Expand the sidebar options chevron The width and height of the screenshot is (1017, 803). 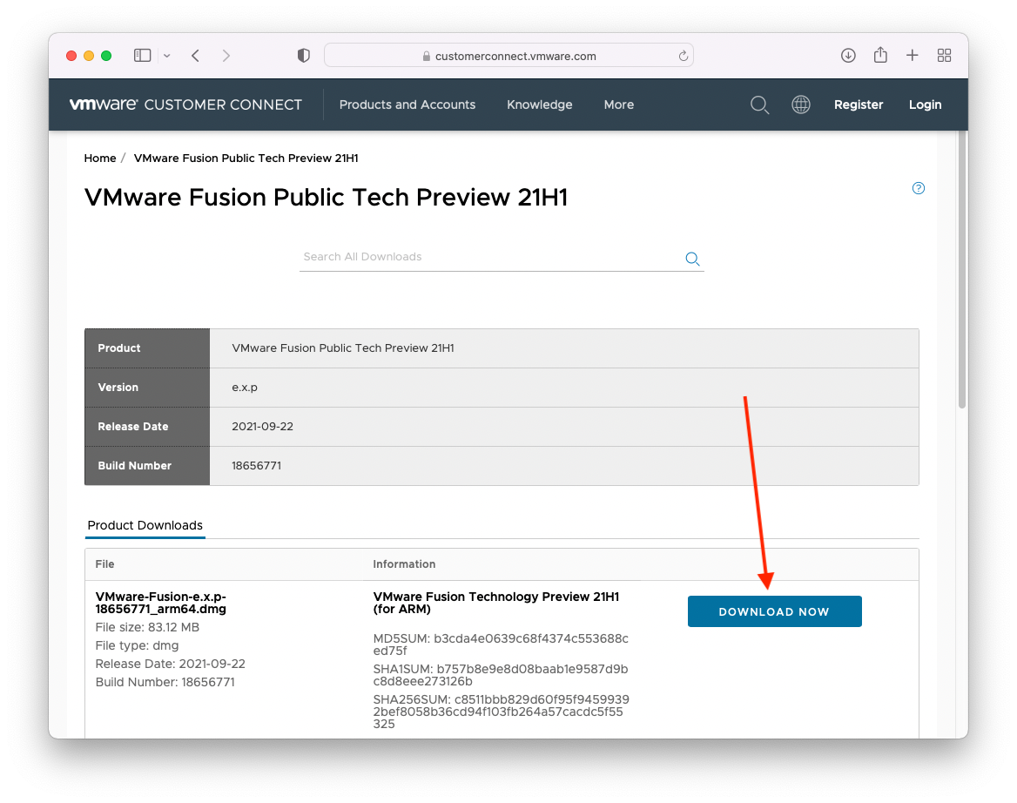(x=166, y=56)
